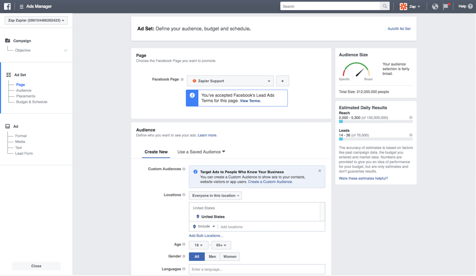This screenshot has height=276, width=476.
Task: Click the Enter a language input field
Action: (x=257, y=269)
